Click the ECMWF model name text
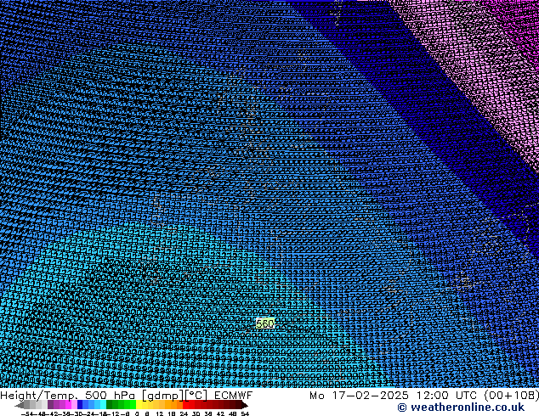This screenshot has height=416, width=539. pyautogui.click(x=234, y=396)
